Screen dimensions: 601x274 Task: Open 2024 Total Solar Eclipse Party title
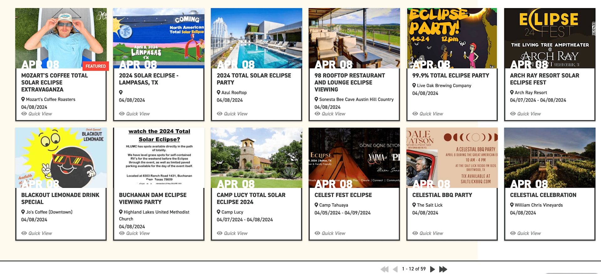coord(254,79)
